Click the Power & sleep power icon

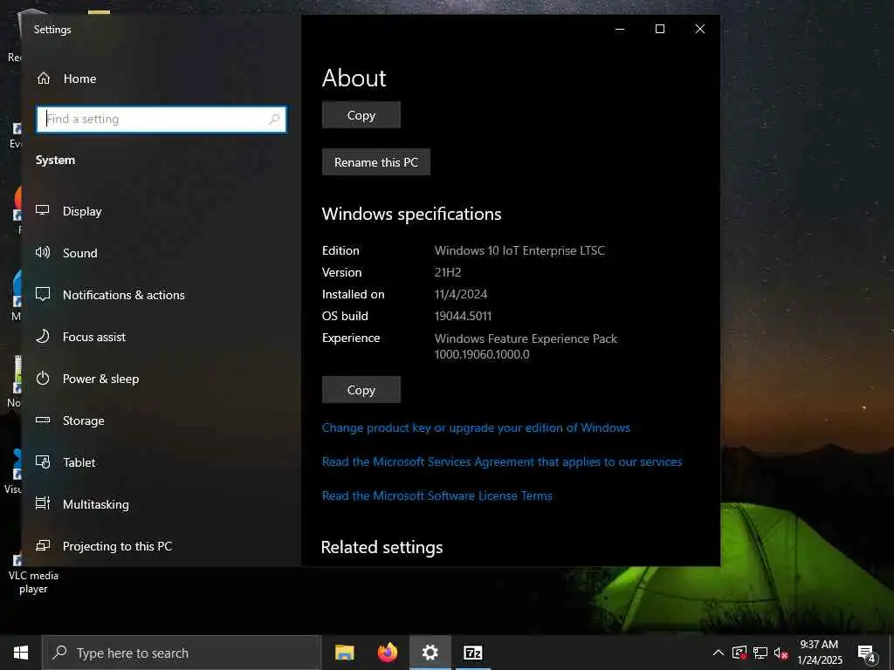coord(43,379)
